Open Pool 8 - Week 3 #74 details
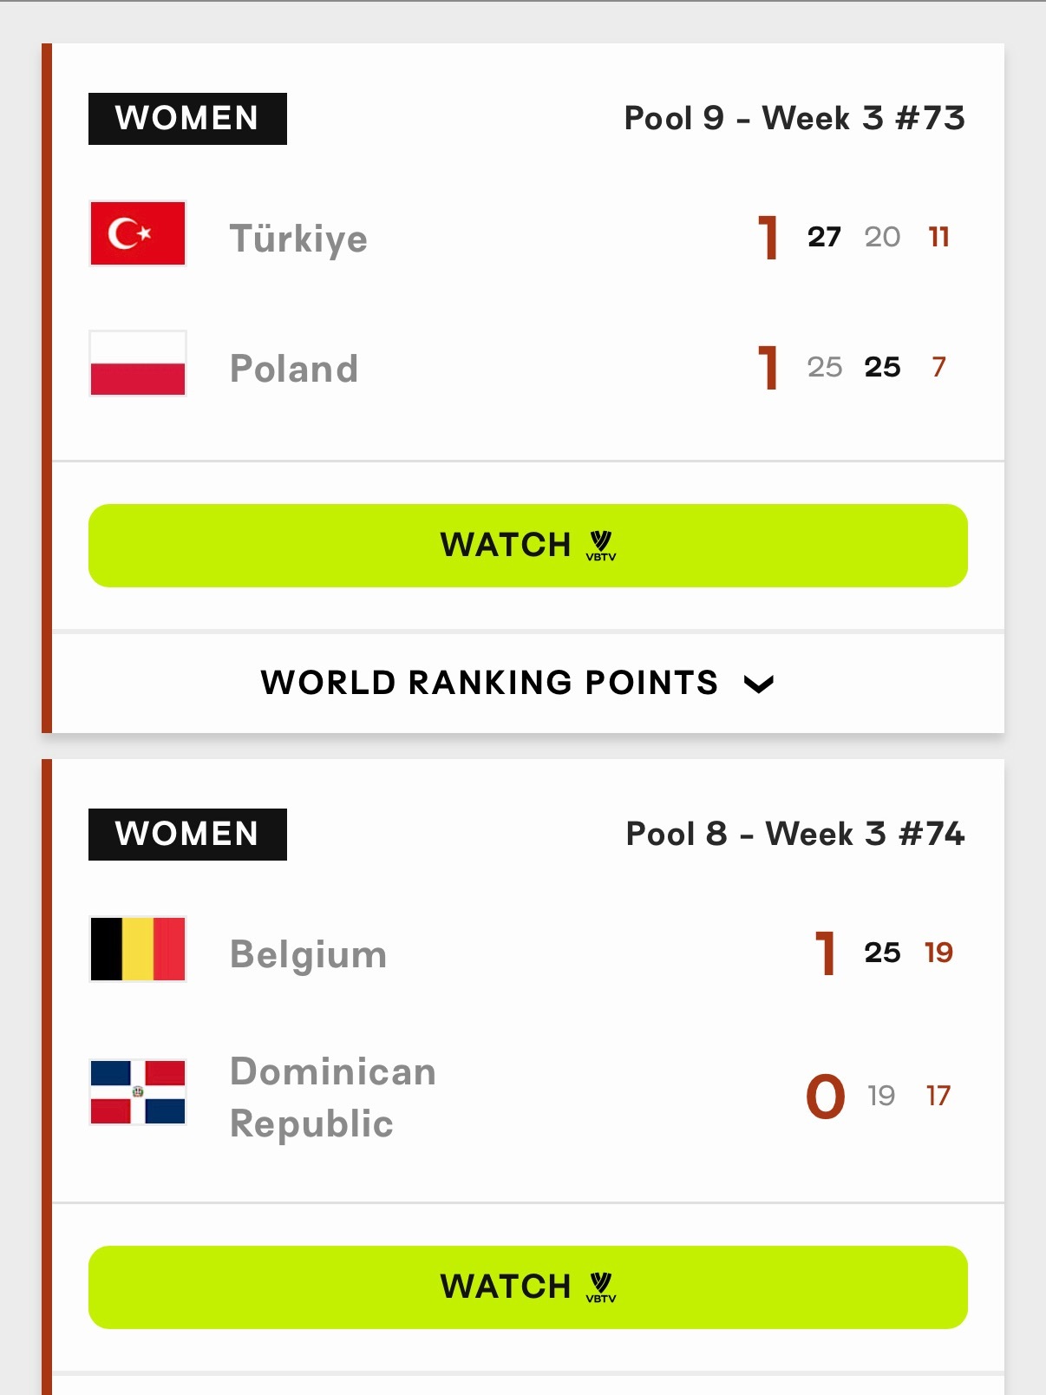1046x1395 pixels. click(x=795, y=834)
